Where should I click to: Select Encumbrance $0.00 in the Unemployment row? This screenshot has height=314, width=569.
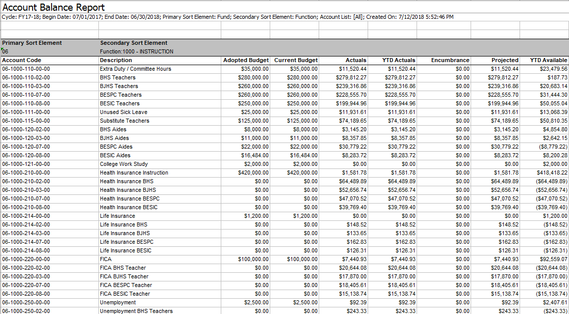[462, 302]
